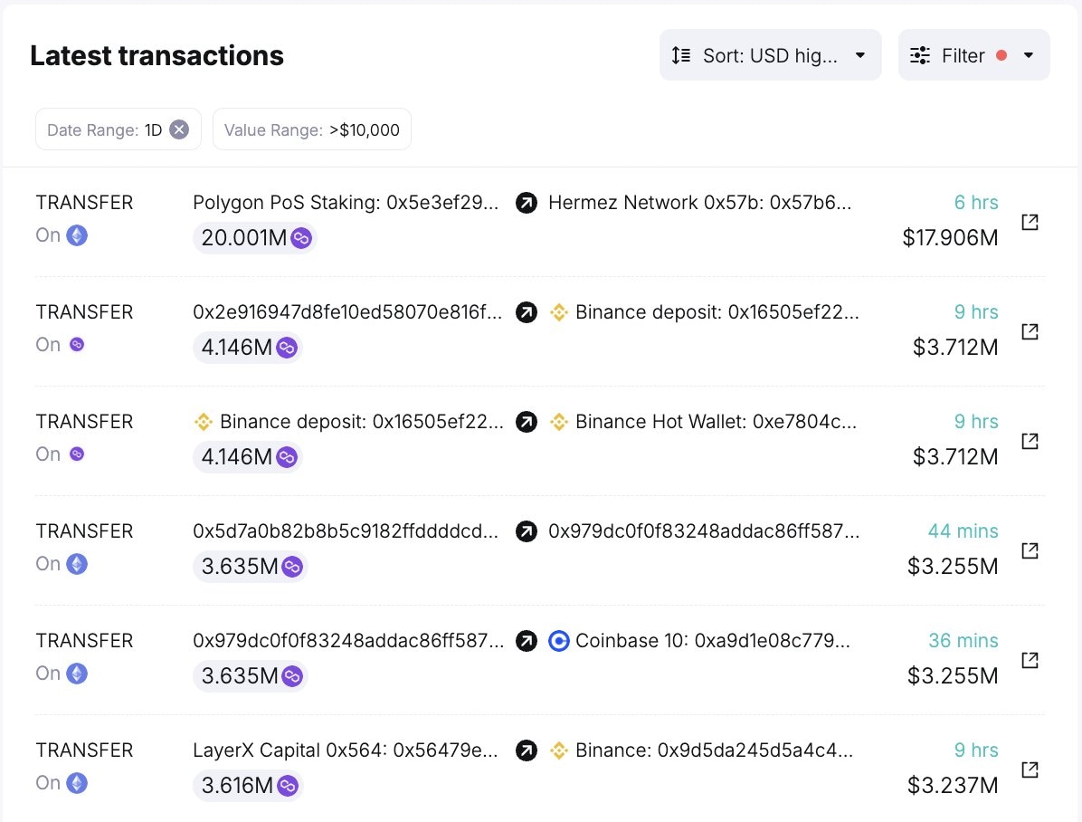Select the Value Range >$10,000 filter chip
The height and width of the screenshot is (822, 1082).
[311, 129]
